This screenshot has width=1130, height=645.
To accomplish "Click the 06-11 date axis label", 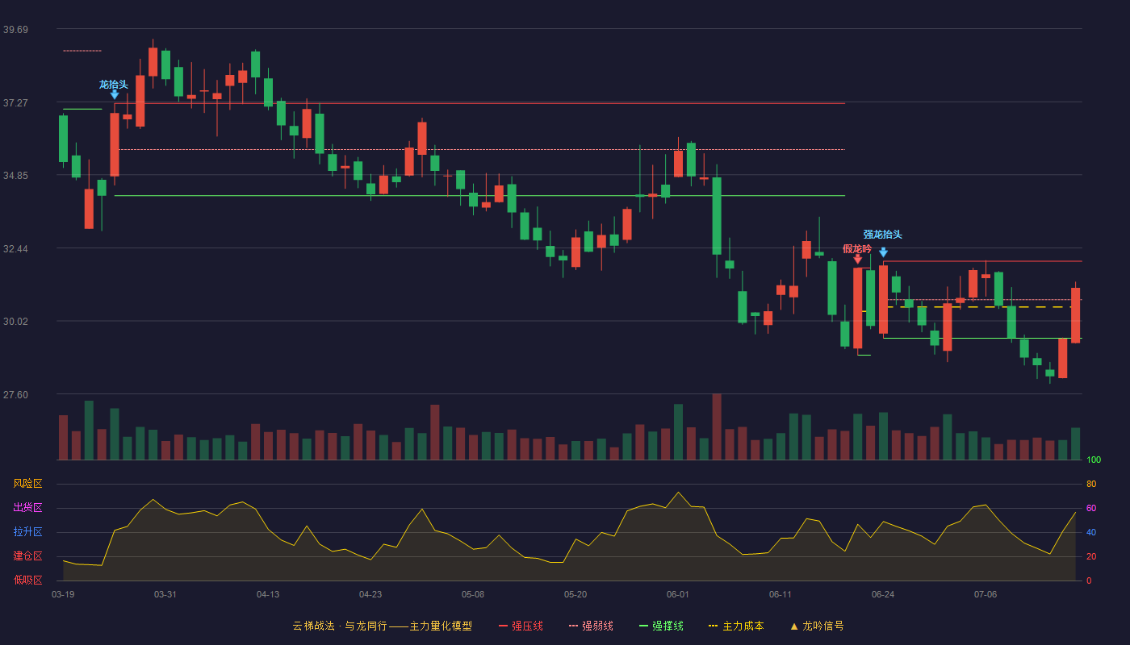I will 781,594.
